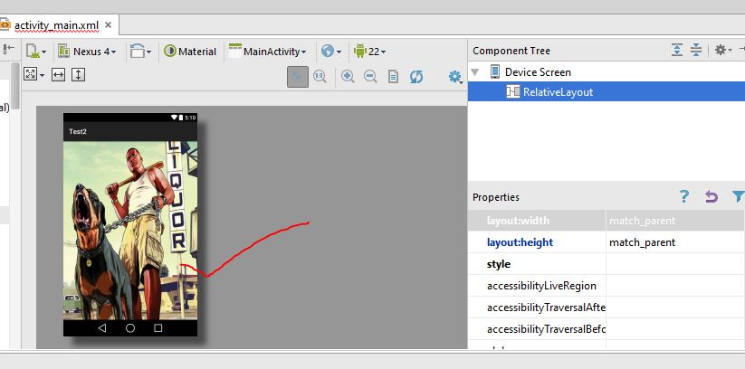Collapse the Device Screen tree node
Viewport: 745px width, 369px height.
coord(476,71)
